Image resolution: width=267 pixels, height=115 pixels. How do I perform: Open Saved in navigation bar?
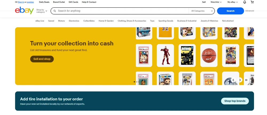pos(51,21)
